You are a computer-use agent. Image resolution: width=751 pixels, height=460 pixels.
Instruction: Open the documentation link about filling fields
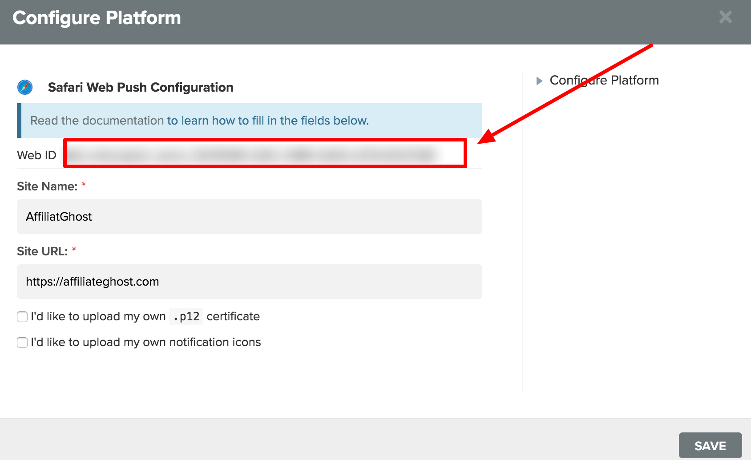pos(267,121)
